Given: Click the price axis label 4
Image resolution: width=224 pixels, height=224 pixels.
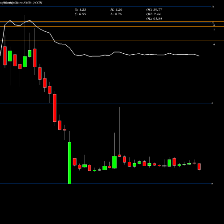Looking at the screenshot, I should 214,44.
